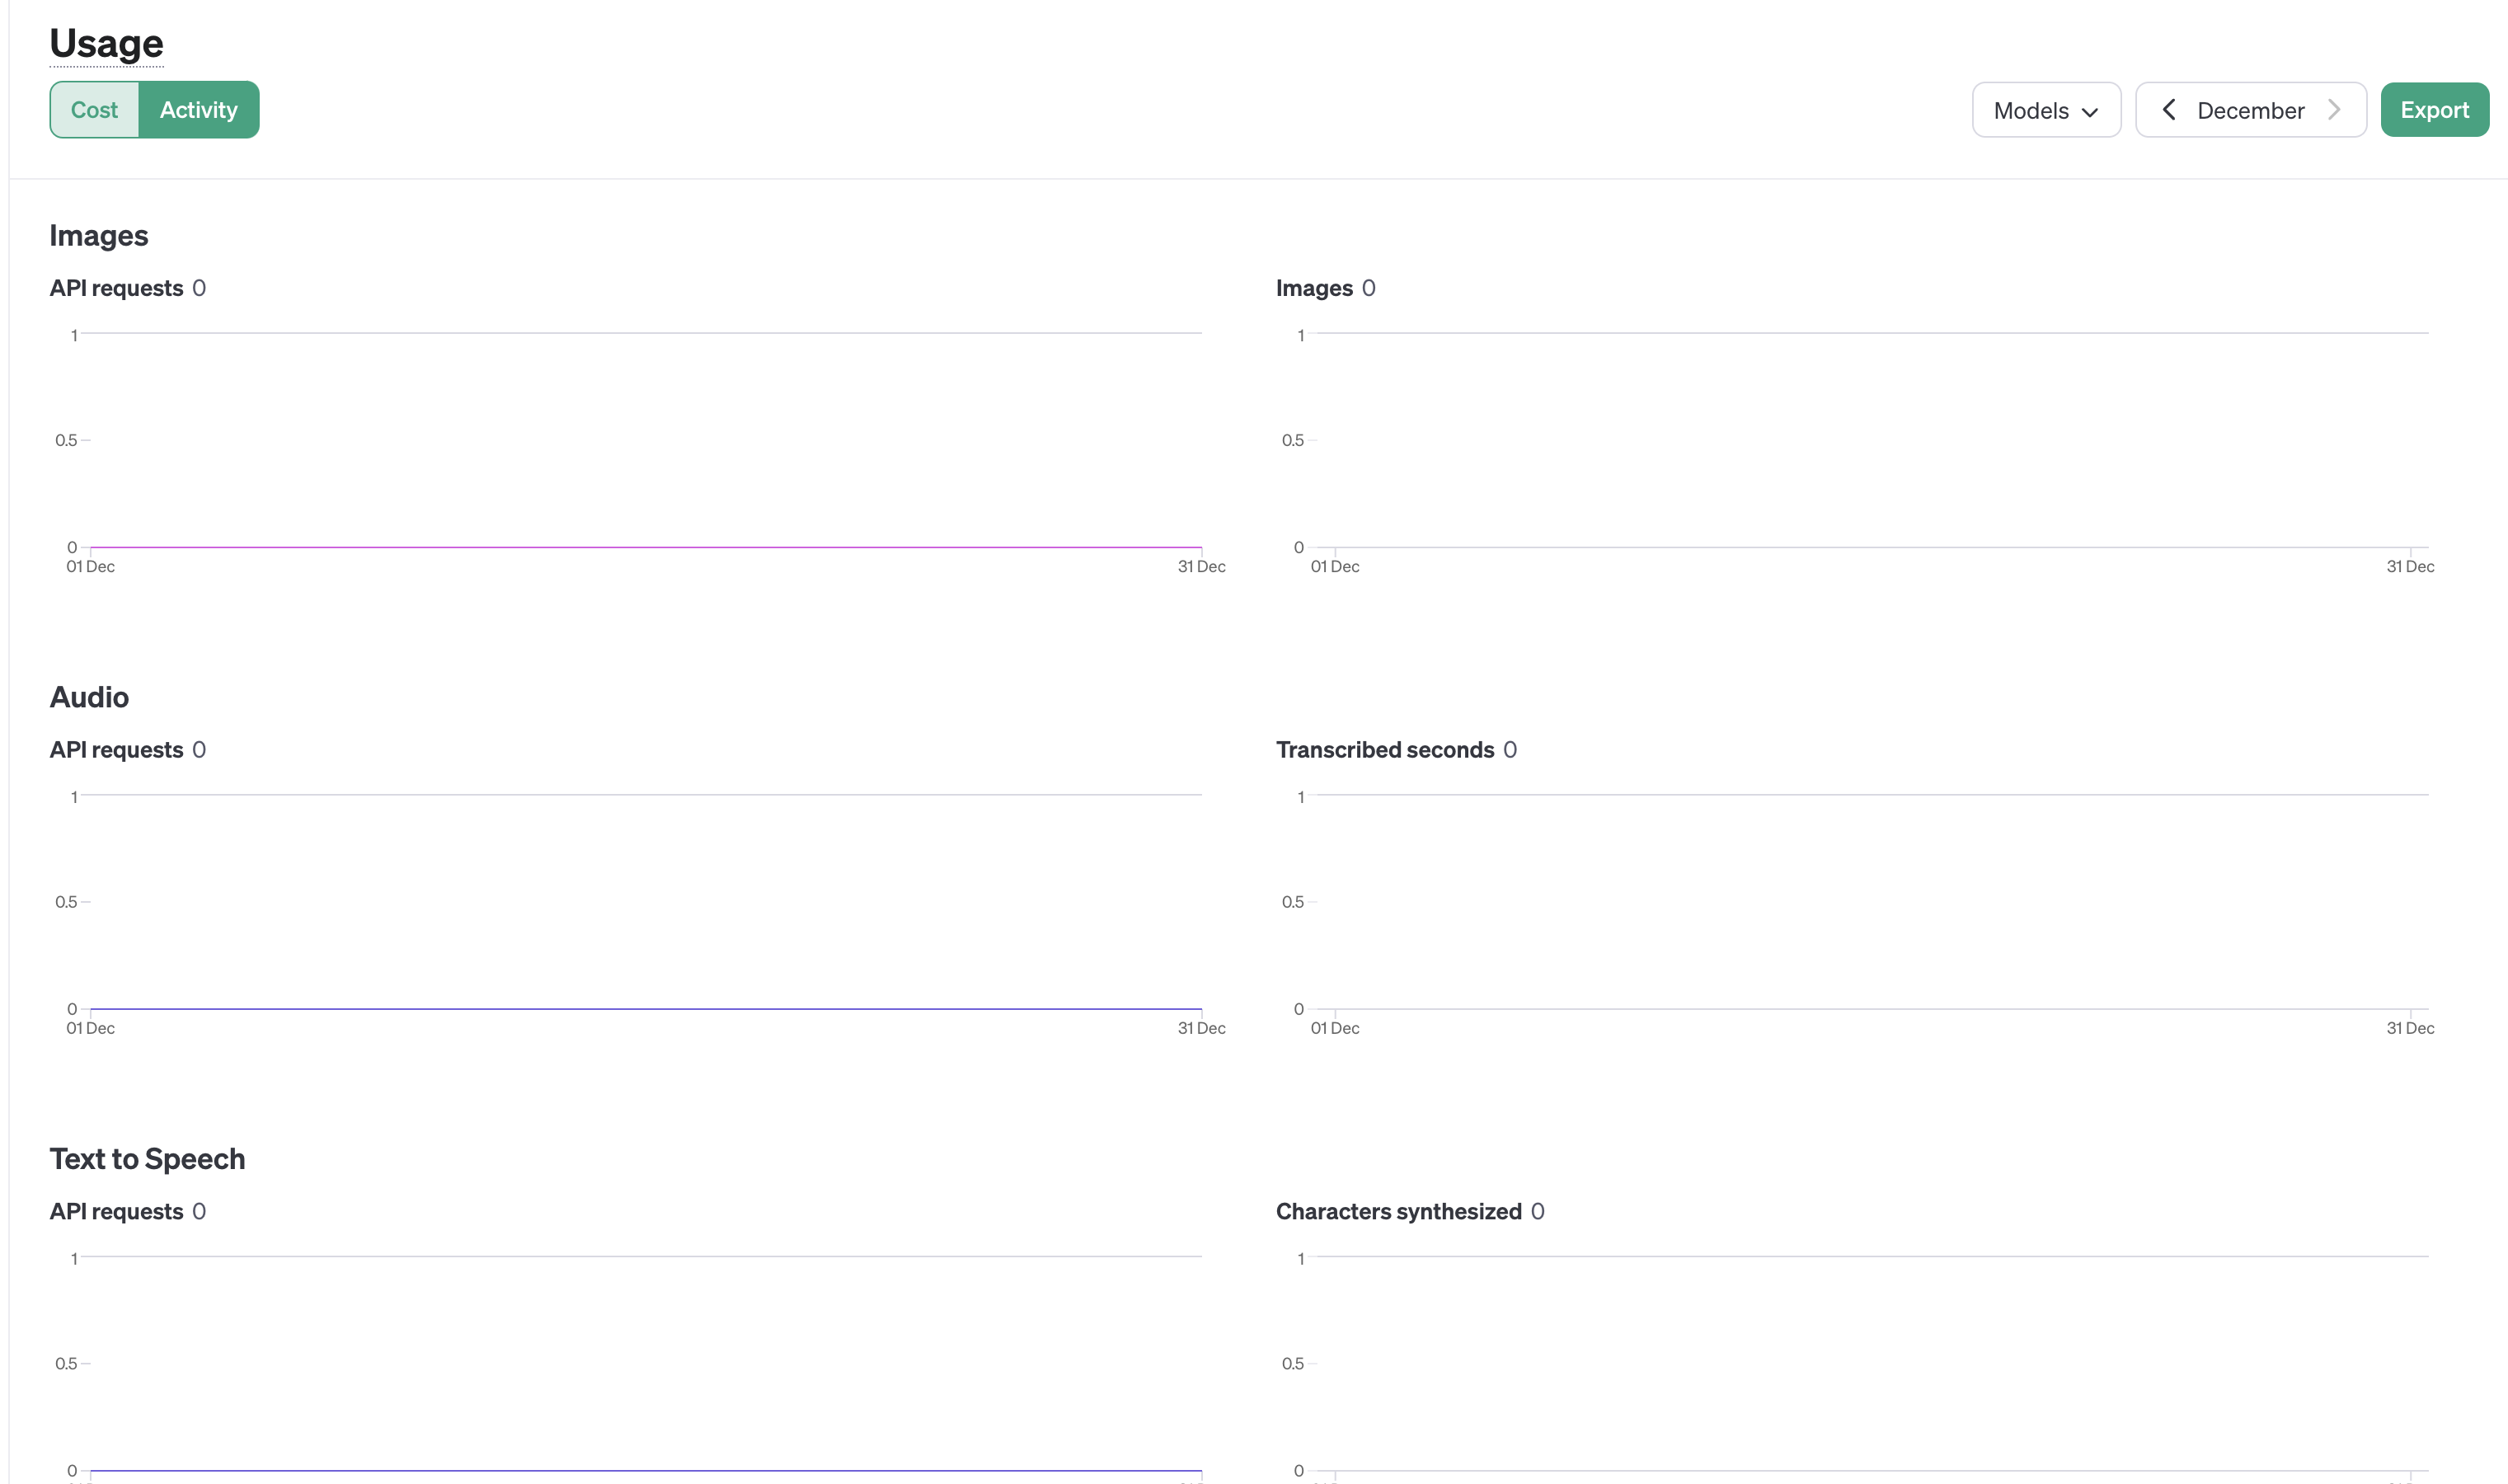The image size is (2508, 1484).
Task: Click the Export button
Action: [x=2434, y=110]
